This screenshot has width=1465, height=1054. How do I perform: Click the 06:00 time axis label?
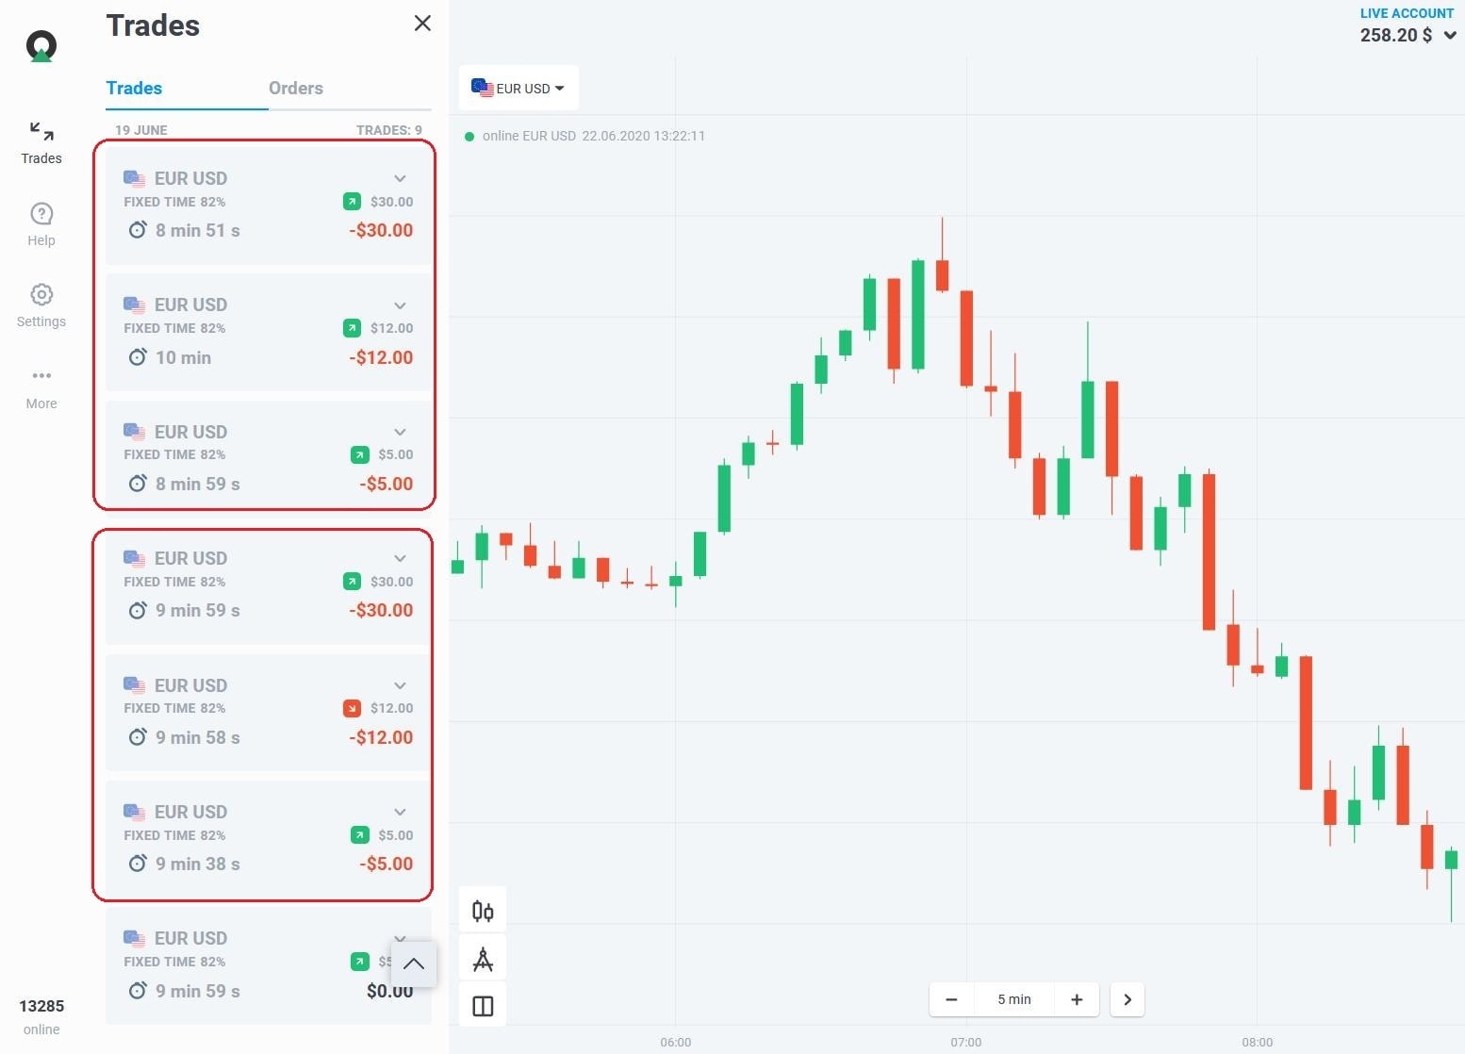(x=676, y=1042)
